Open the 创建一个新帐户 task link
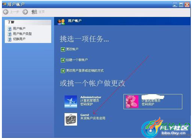 tap(77, 60)
